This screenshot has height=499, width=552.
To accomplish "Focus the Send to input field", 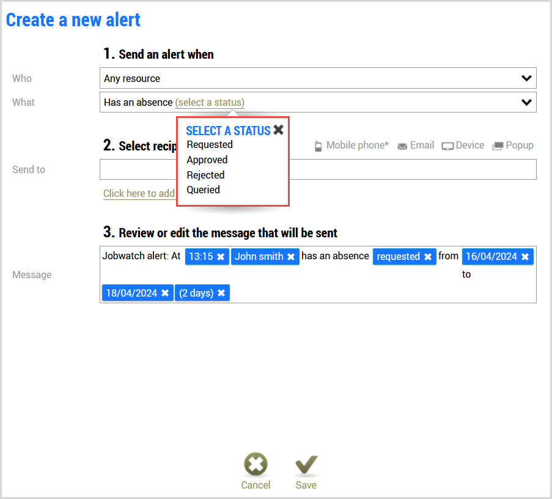I will click(318, 169).
